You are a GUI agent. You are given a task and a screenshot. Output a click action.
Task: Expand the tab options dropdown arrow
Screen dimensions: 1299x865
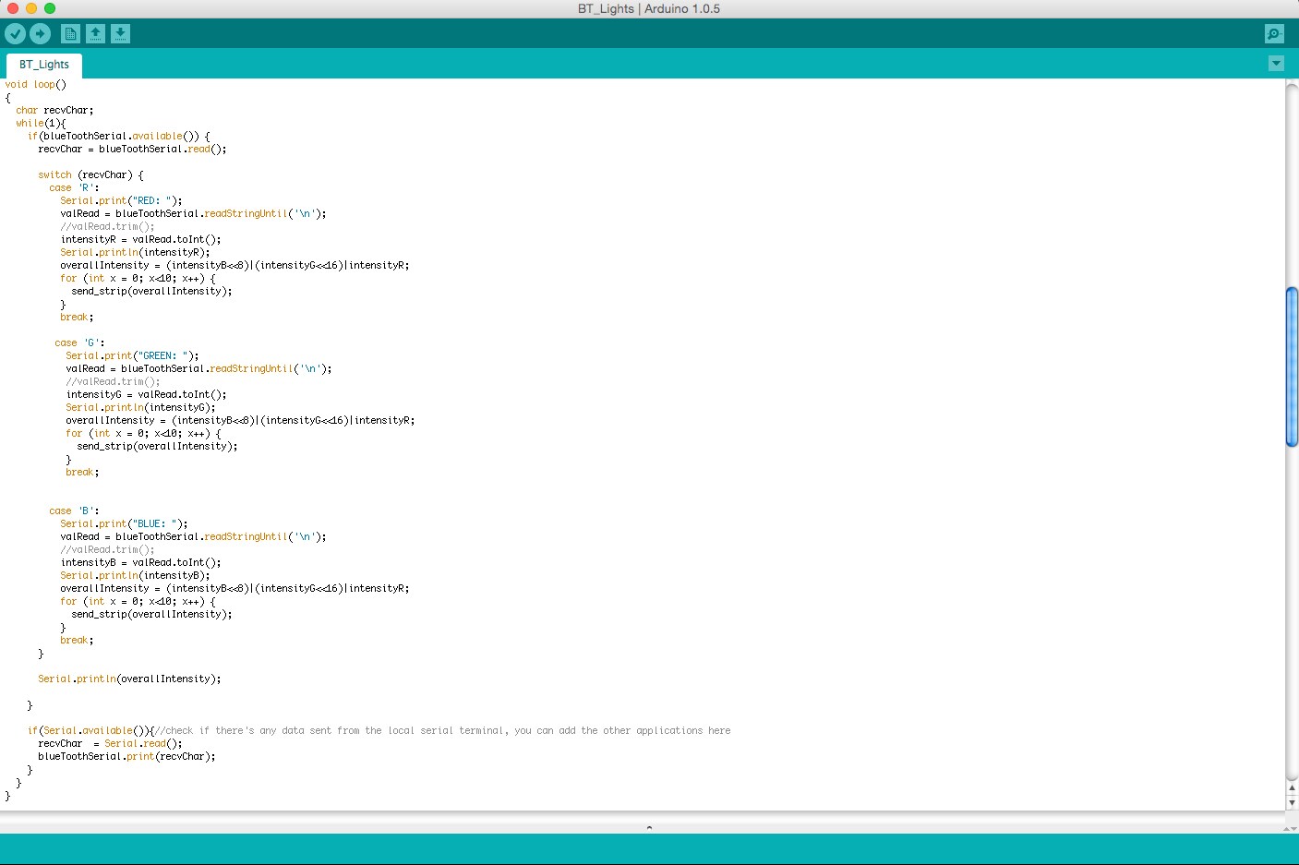point(1276,64)
